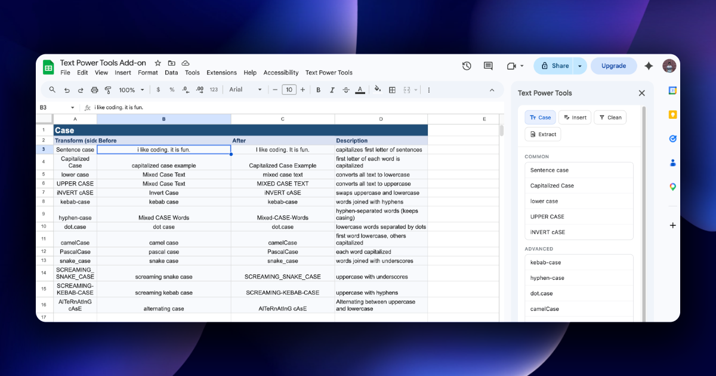Click the font size input field
This screenshot has height=376, width=716.
(289, 90)
